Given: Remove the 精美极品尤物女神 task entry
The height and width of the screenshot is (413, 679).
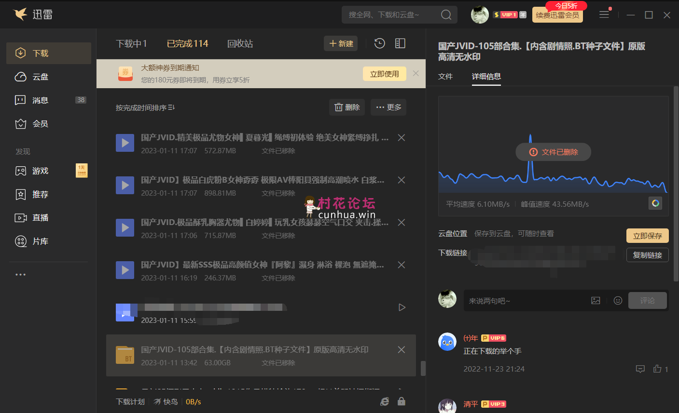Looking at the screenshot, I should click(x=401, y=138).
